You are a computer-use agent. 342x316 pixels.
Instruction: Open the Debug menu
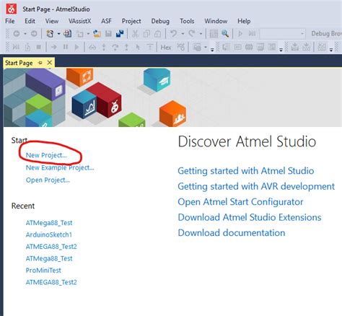(160, 21)
